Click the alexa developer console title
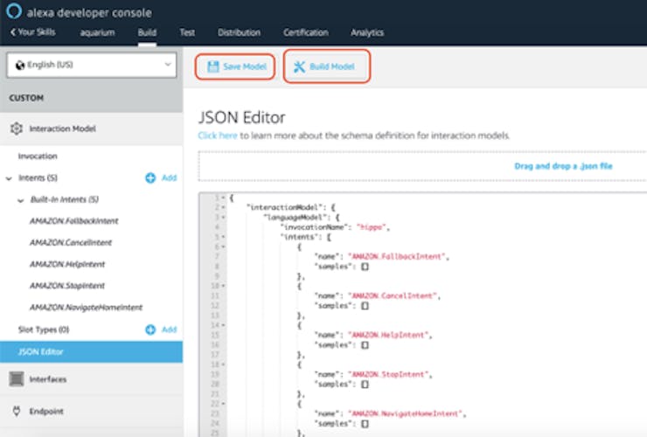This screenshot has height=437, width=647. [89, 13]
